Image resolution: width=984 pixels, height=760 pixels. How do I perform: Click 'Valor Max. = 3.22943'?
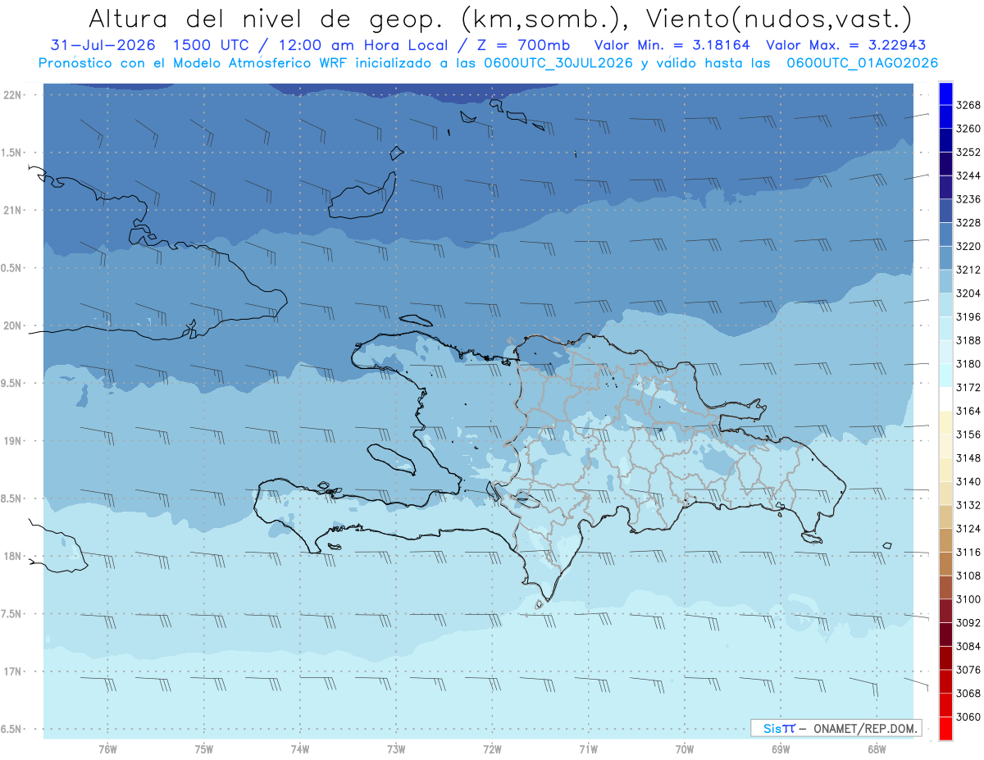pyautogui.click(x=845, y=45)
